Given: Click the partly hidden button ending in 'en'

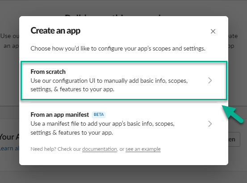Looking at the screenshot, I should tap(234, 140).
